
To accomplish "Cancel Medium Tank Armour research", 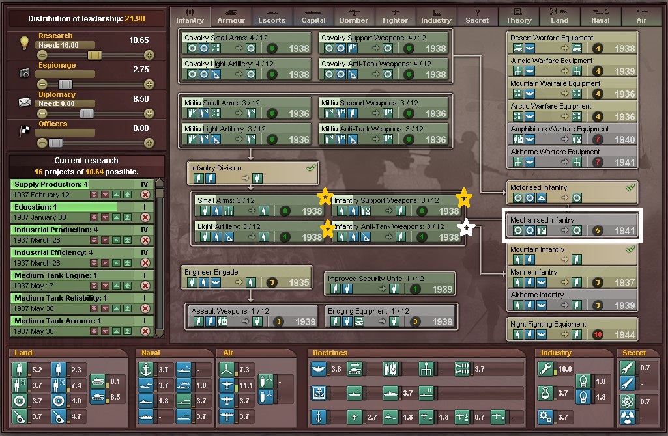I will 145,331.
